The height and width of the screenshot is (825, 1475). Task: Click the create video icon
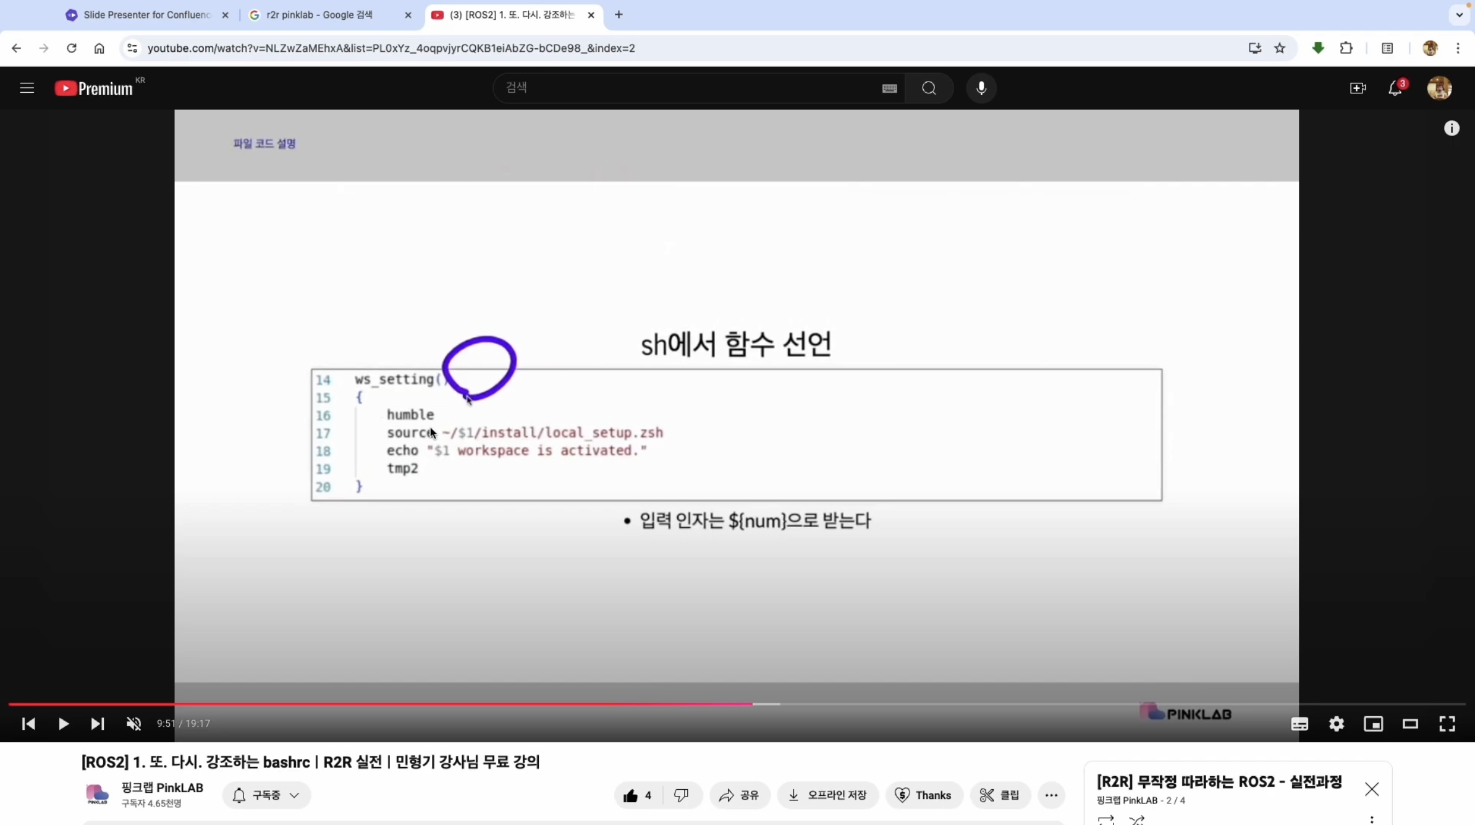1357,88
